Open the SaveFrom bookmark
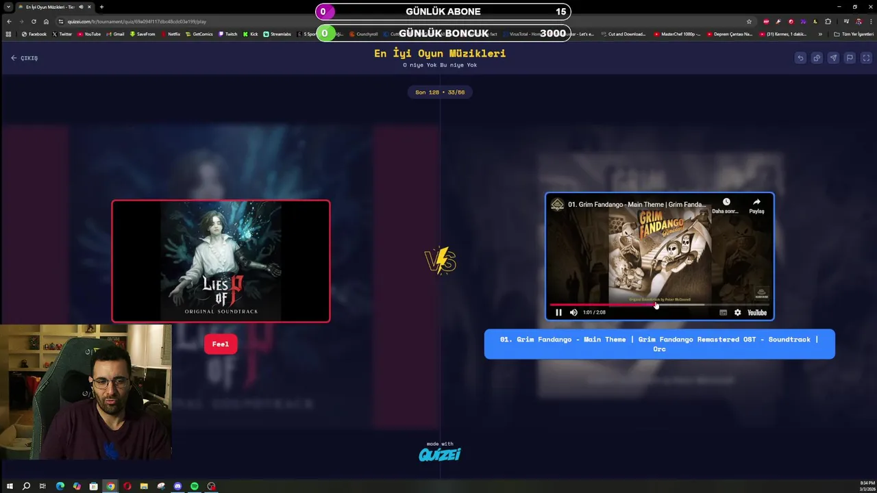 coord(143,34)
